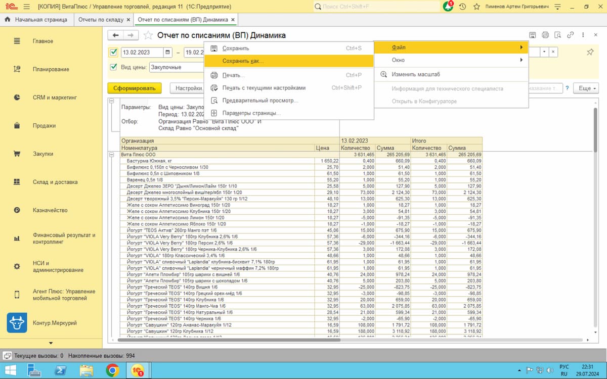Toggle the period checkbox next to 13.02.2023
Viewport: 607px width, 379px height.
tap(113, 52)
